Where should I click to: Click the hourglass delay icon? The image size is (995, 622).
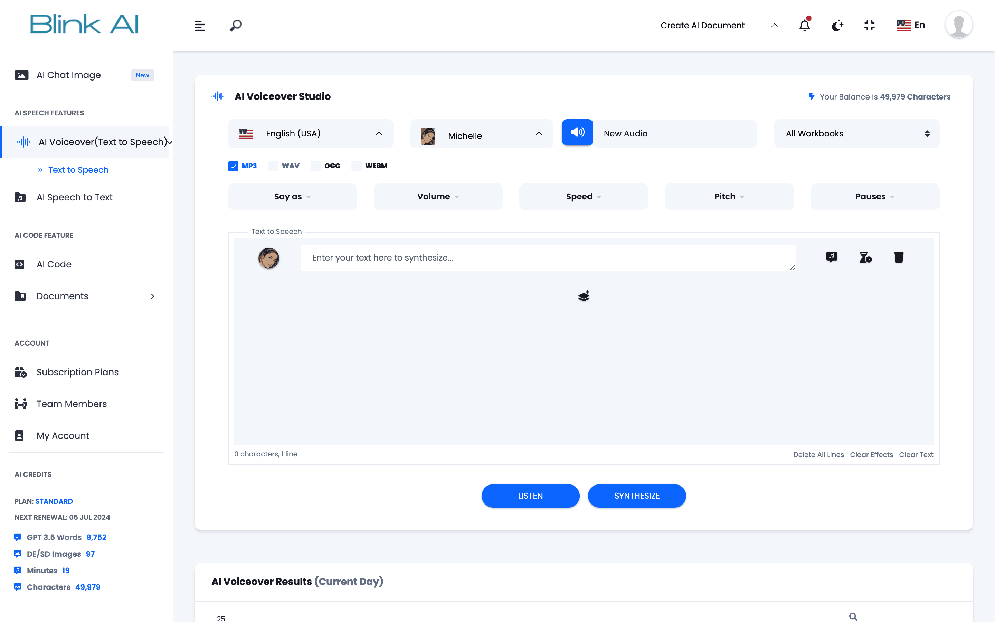point(865,257)
